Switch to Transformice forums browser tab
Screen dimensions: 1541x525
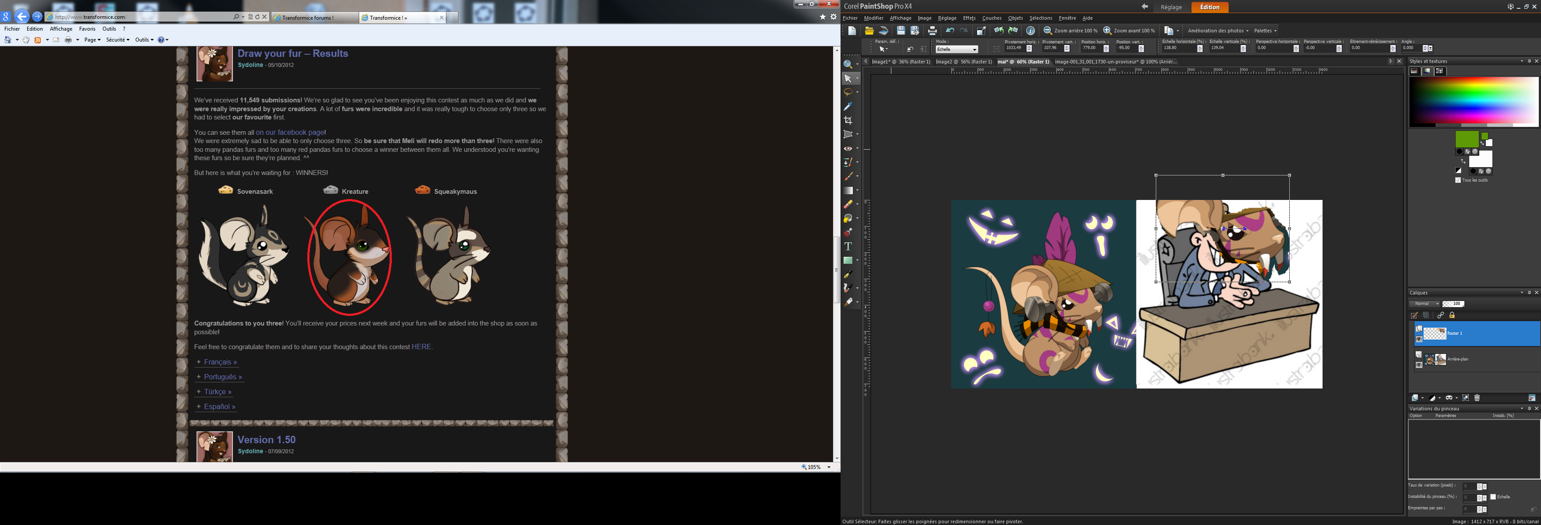315,17
